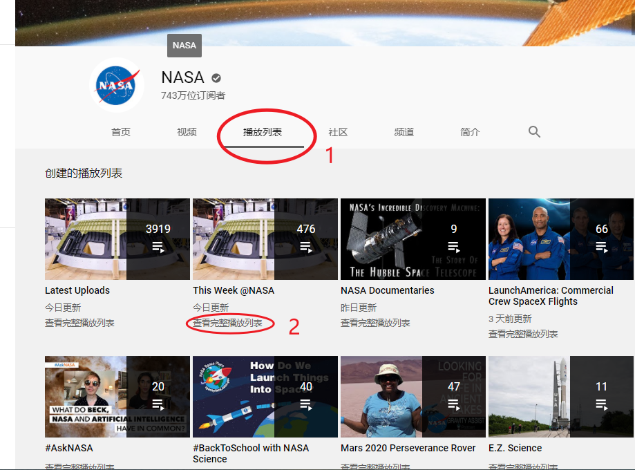Click the NASA round logo avatar
The height and width of the screenshot is (470, 635).
[117, 85]
